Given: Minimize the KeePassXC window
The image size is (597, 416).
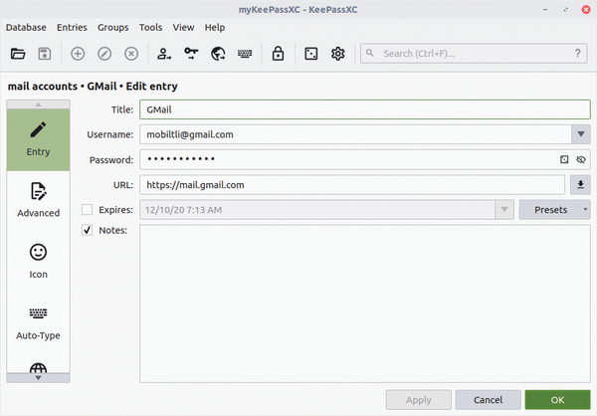Looking at the screenshot, I should (x=545, y=10).
